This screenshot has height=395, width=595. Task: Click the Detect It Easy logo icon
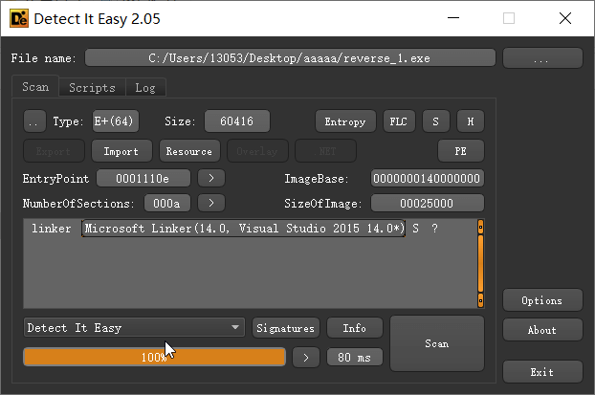pyautogui.click(x=19, y=18)
